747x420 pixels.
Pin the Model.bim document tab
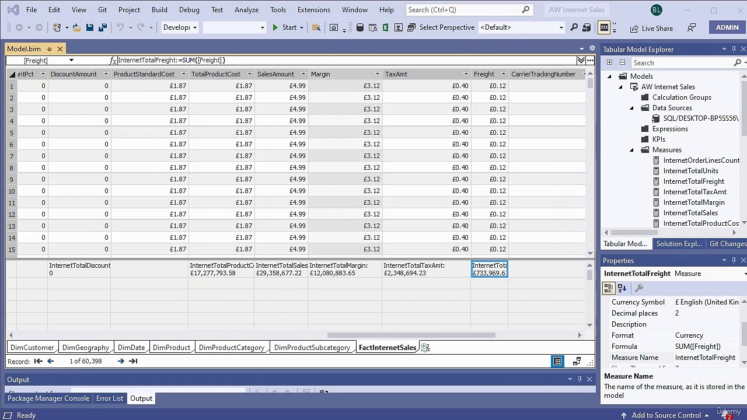49,49
